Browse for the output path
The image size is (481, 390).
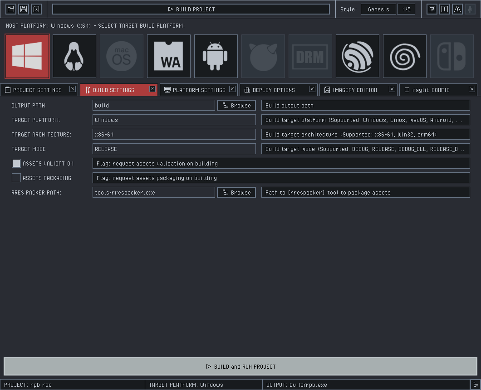(236, 106)
